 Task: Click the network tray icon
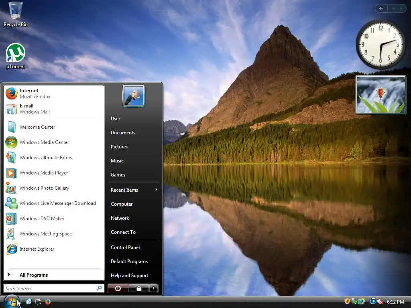pos(372,302)
